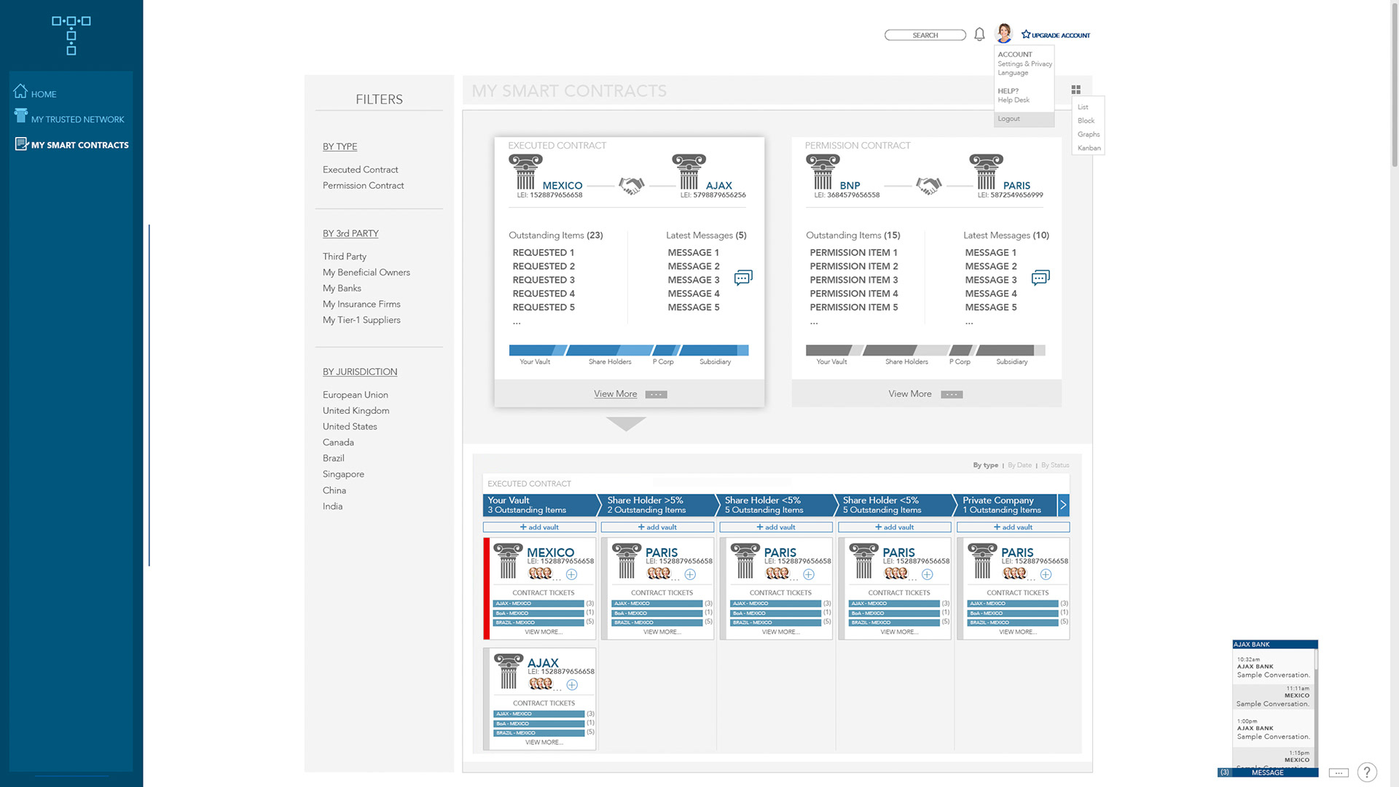
Task: Open messages chat icon in Executed Contract card
Action: click(x=742, y=278)
